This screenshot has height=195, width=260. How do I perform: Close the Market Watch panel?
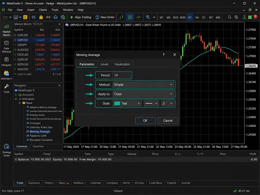[59, 24]
